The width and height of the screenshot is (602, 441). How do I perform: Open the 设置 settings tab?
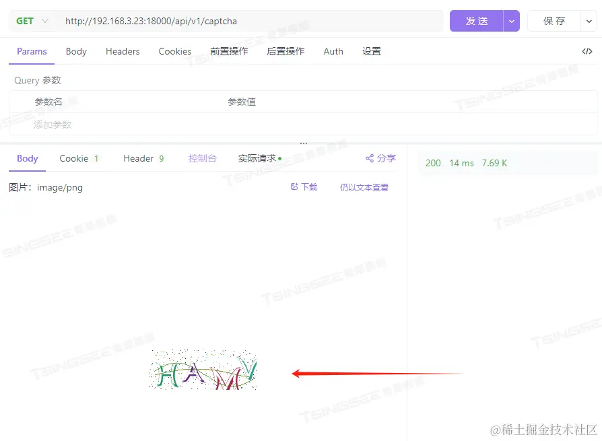click(372, 51)
